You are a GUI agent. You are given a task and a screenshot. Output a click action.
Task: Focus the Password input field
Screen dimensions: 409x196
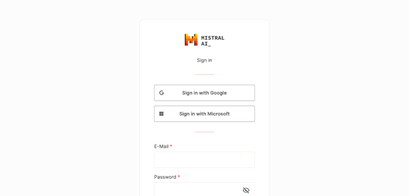pos(204,189)
